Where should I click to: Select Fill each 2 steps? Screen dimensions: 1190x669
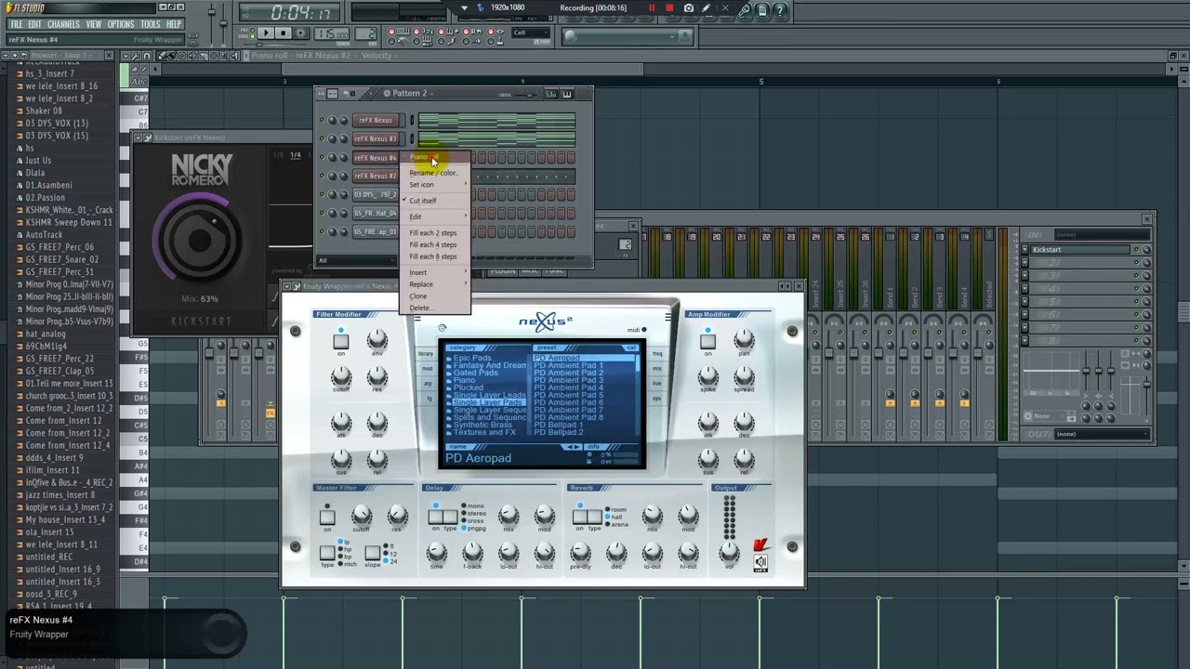(x=434, y=233)
